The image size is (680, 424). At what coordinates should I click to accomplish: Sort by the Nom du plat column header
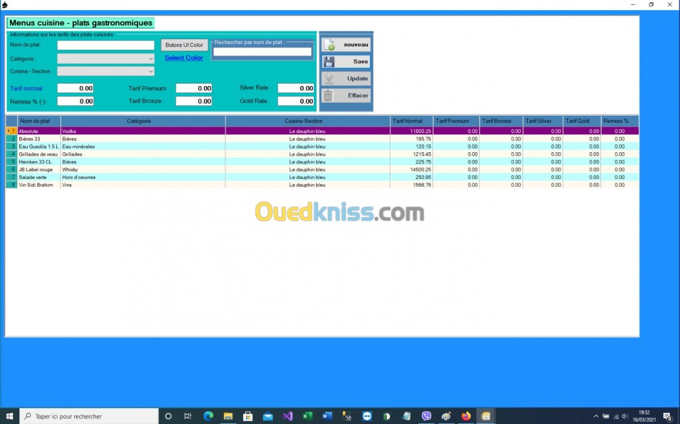(x=39, y=121)
